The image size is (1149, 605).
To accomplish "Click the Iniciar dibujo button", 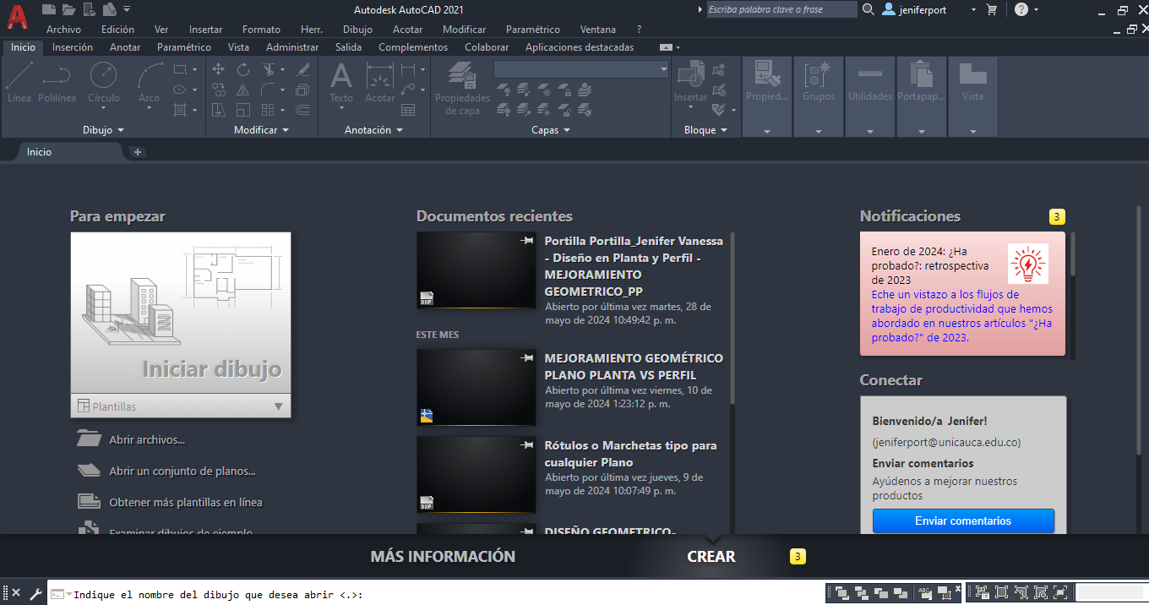I will pos(180,321).
